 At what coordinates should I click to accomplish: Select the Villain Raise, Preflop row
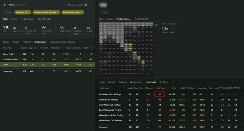pyautogui.click(x=170, y=99)
